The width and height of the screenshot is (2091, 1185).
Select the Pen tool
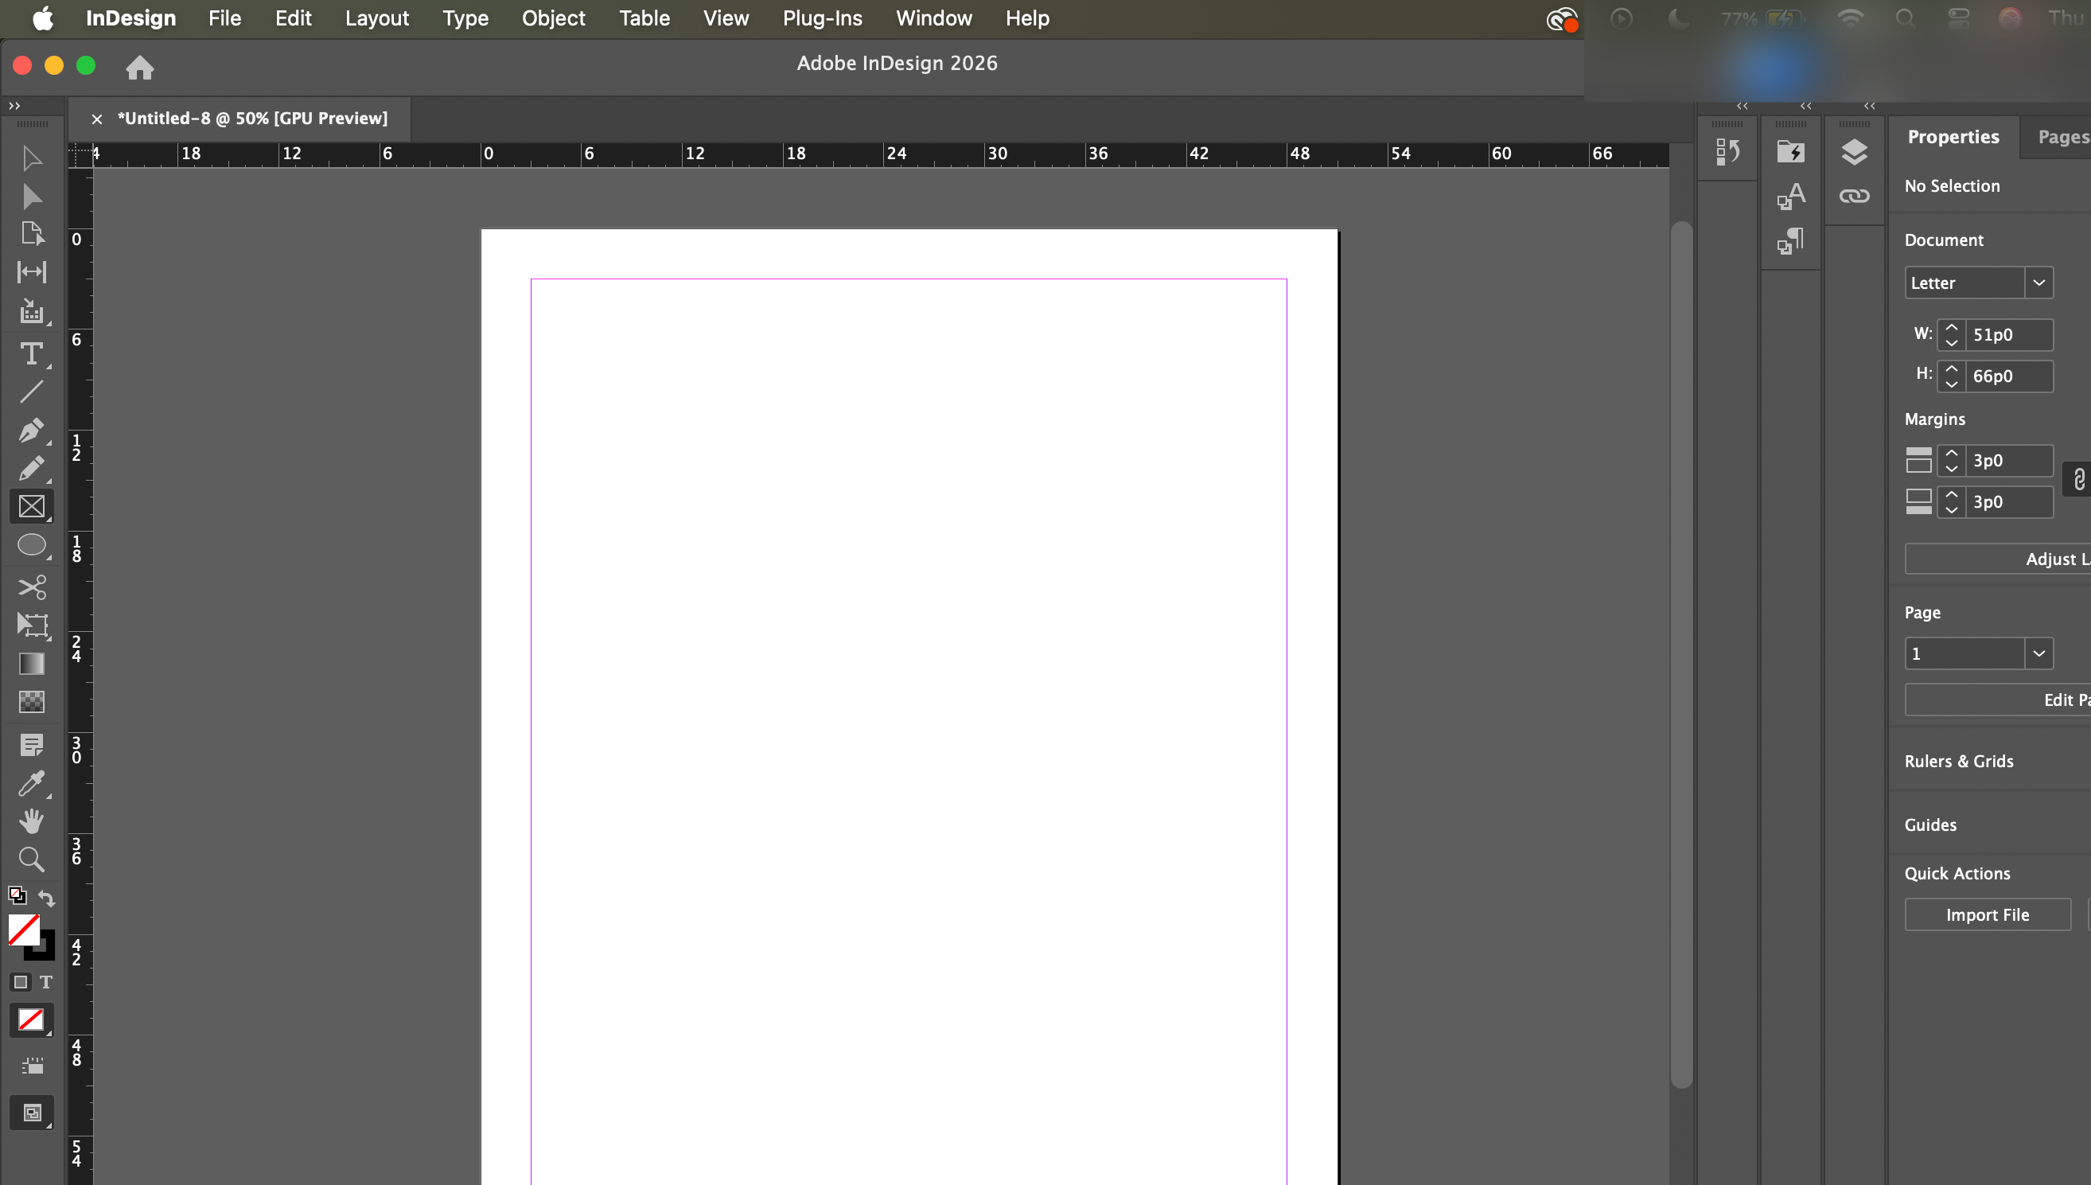click(x=31, y=430)
